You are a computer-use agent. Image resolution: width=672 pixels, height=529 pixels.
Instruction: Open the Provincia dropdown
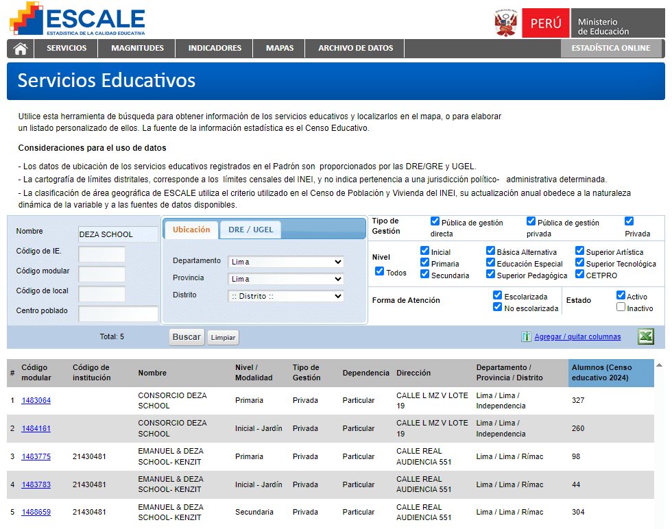[286, 279]
